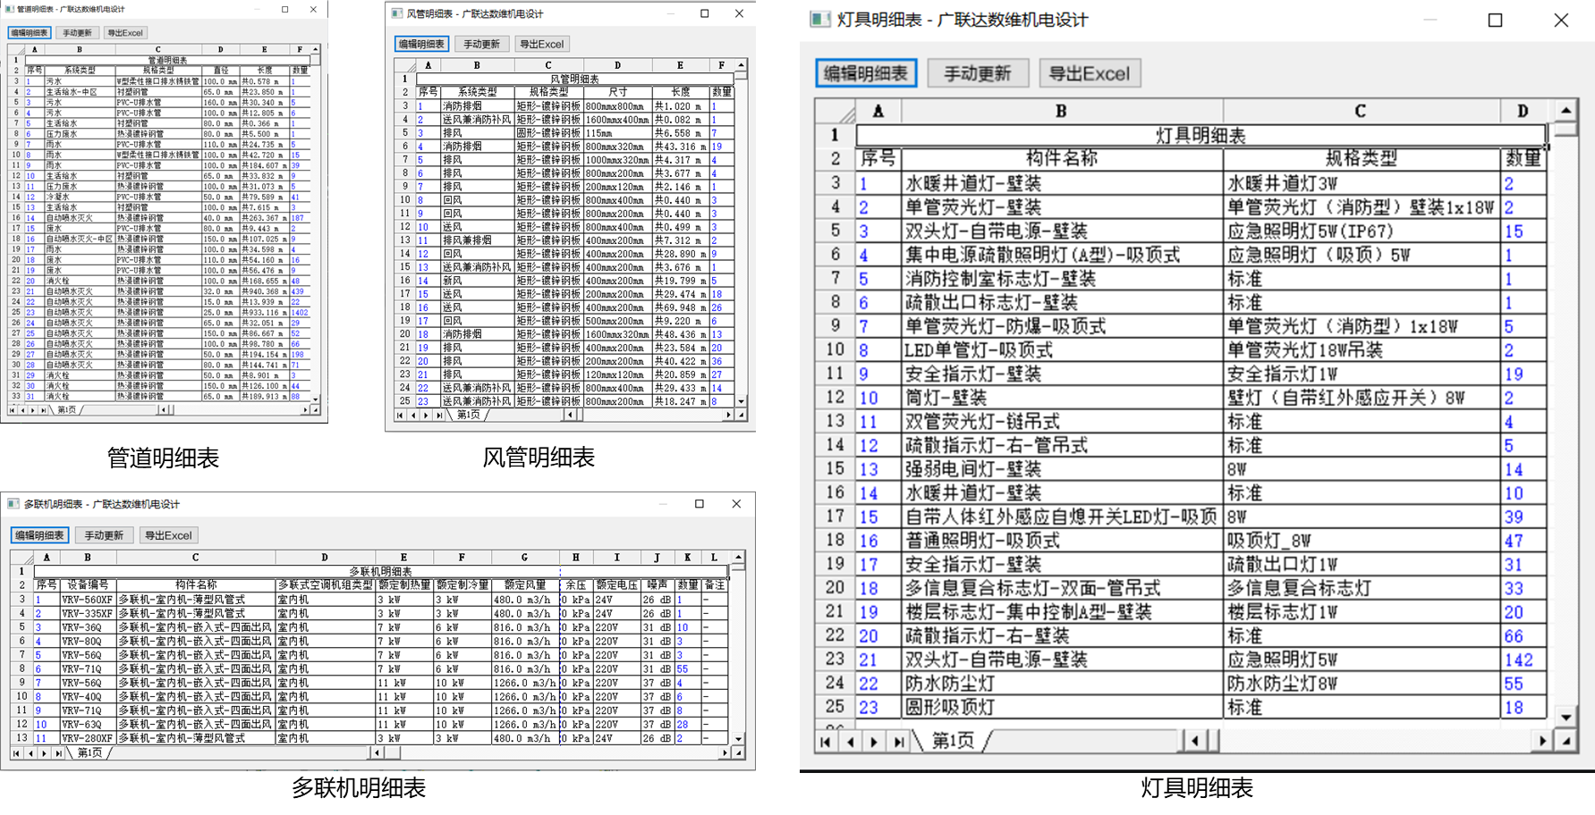Click vertical scroll-up arrow in 灯具明细表 window
Image resolution: width=1595 pixels, height=815 pixels.
[1565, 111]
